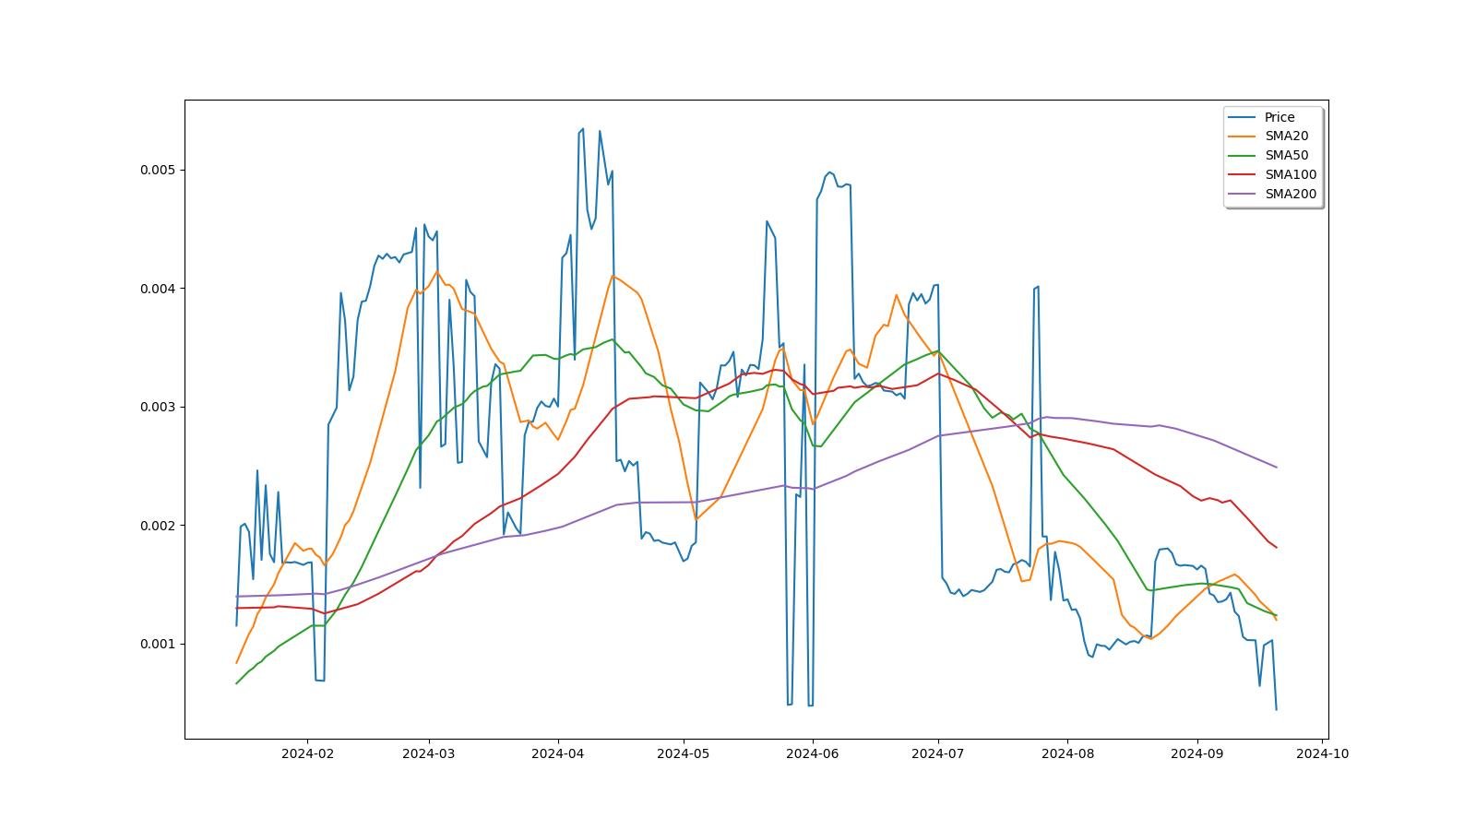Viewport: 1476px width, 830px height.
Task: Click the 2024-03 x-axis label
Action: (429, 753)
